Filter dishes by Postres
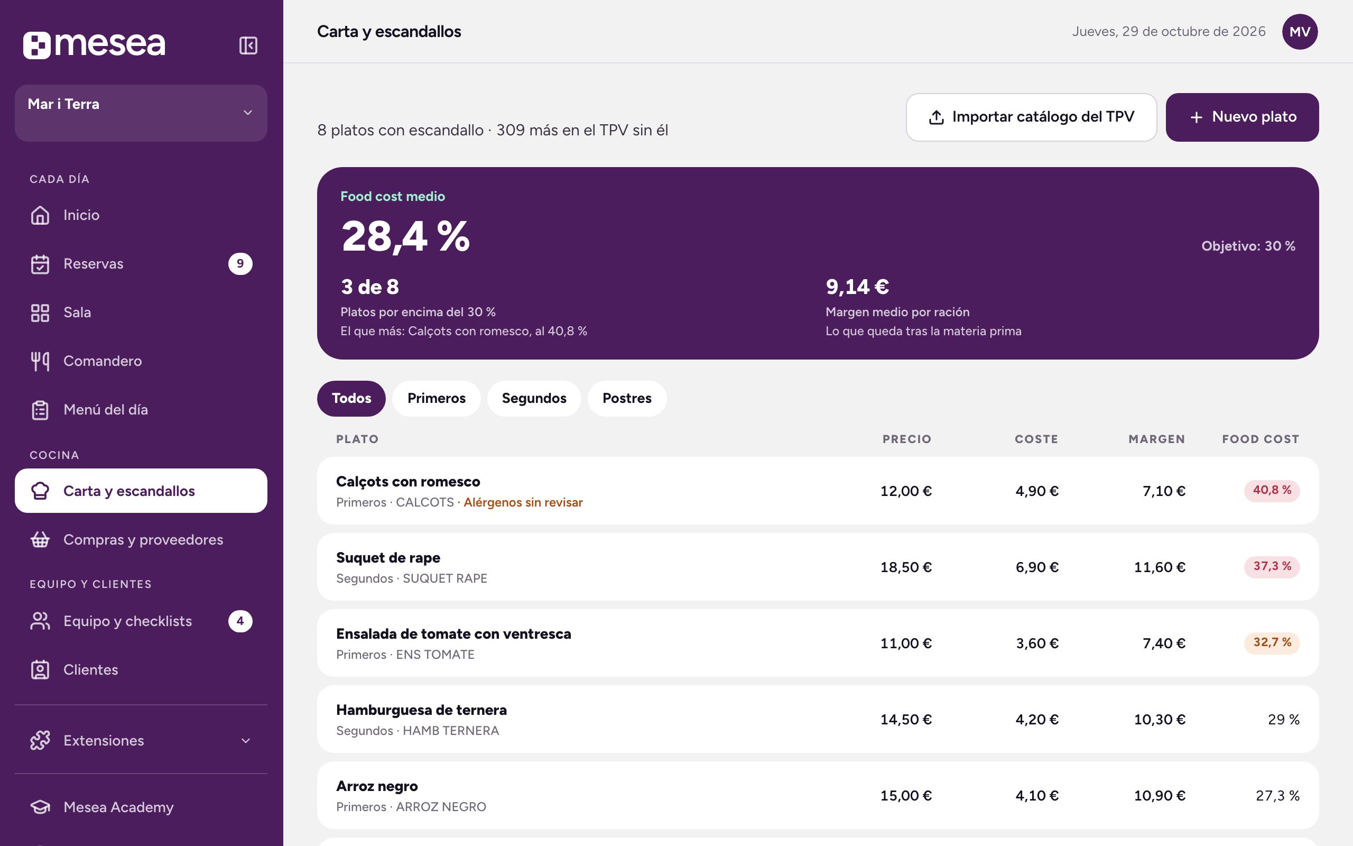1353x846 pixels. pyautogui.click(x=627, y=398)
